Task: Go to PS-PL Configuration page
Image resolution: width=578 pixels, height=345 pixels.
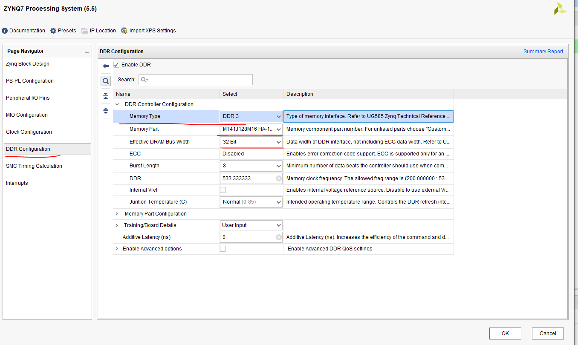Action: click(30, 81)
